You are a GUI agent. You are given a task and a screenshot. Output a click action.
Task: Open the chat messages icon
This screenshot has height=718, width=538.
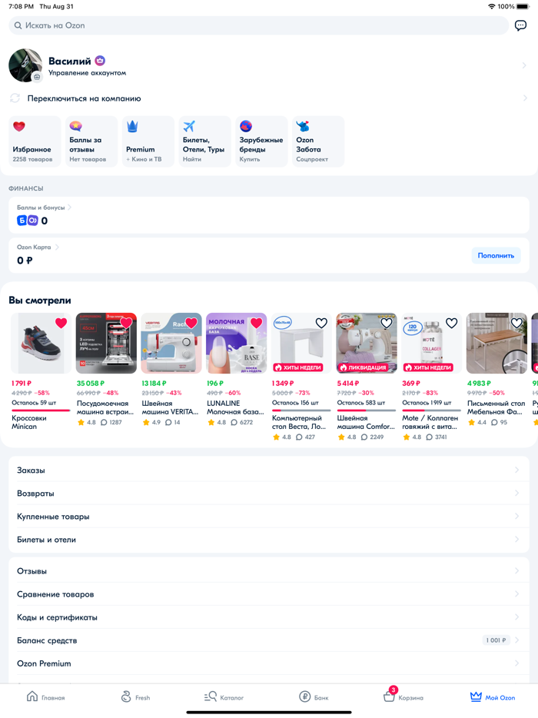click(x=520, y=25)
